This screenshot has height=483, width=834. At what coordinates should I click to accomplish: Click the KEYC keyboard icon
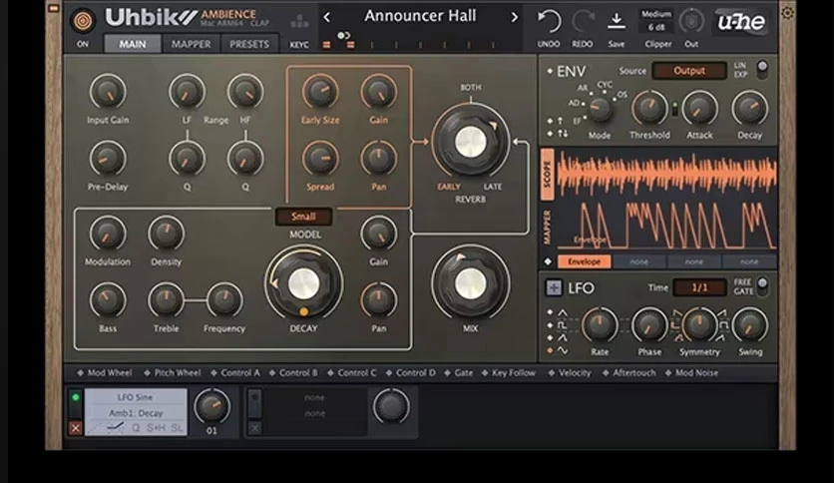tap(299, 21)
